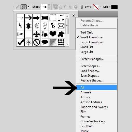Pick the leaf ornament shape

tap(45, 34)
